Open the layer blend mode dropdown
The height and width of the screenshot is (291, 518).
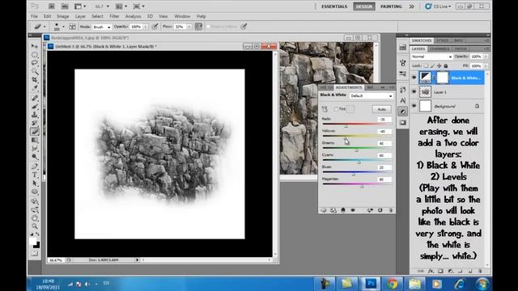(x=431, y=57)
